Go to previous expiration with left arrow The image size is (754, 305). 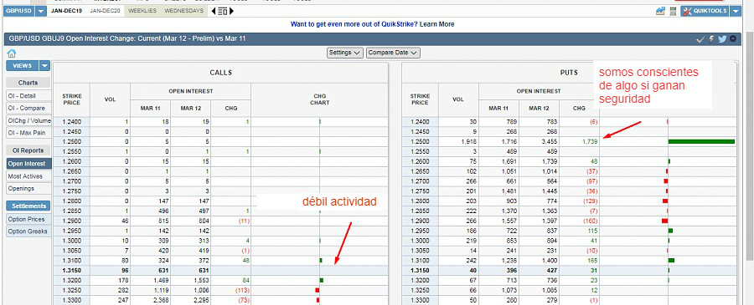coord(214,11)
